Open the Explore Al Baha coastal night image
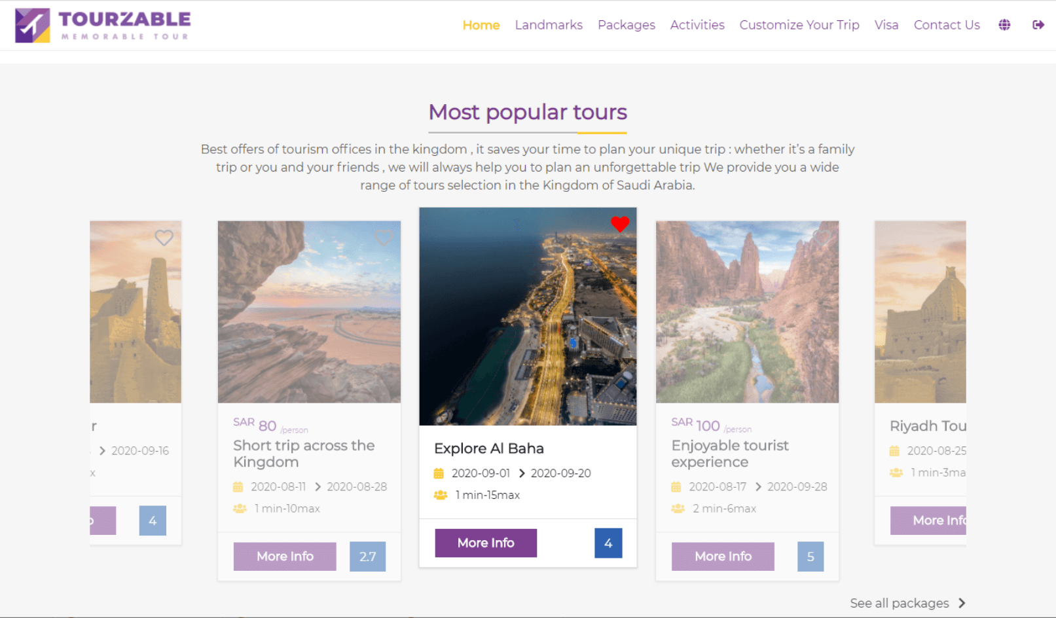Screen dimensions: 1056x618 [x=528, y=316]
